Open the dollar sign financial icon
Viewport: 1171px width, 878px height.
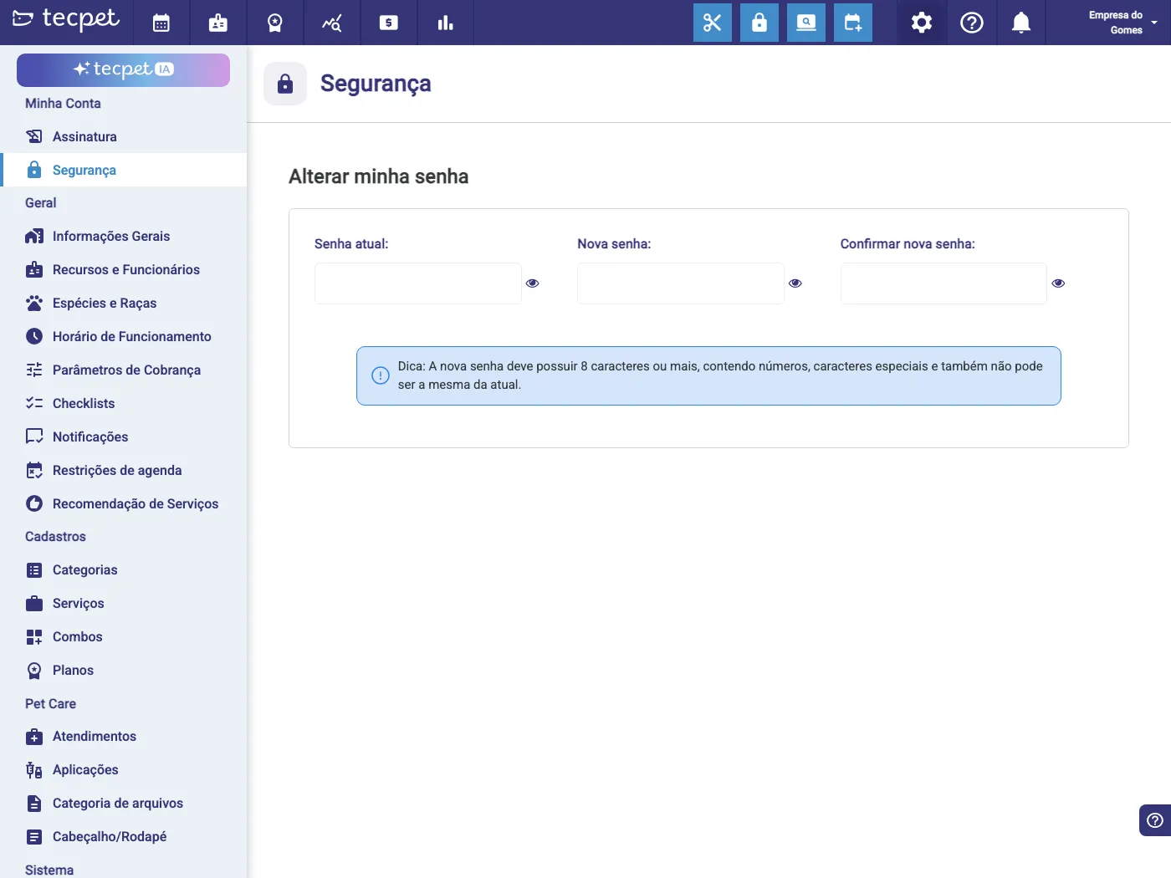(x=389, y=23)
